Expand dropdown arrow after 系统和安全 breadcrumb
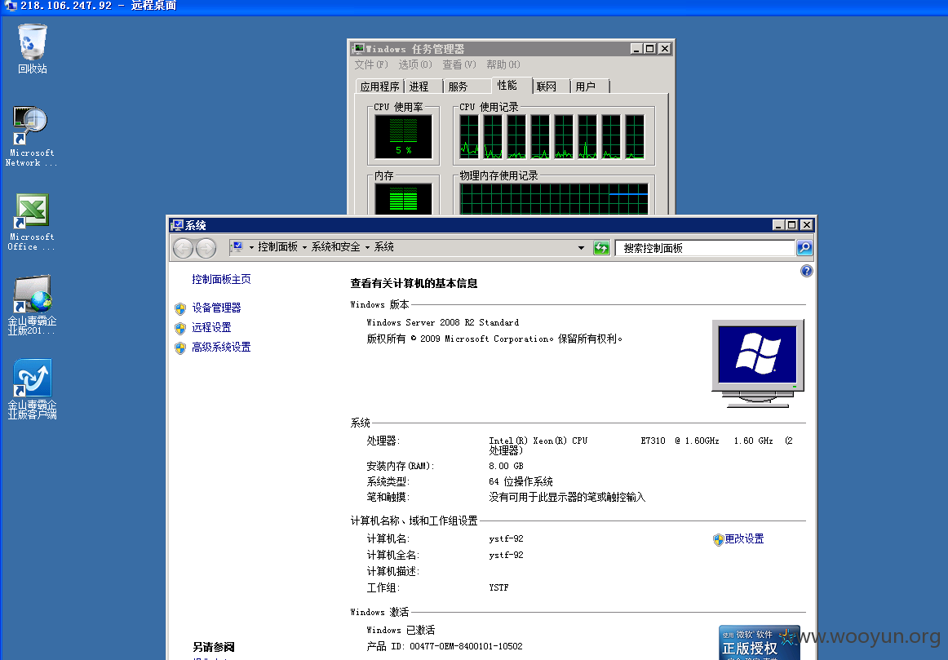Viewport: 948px width, 660px height. 367,247
